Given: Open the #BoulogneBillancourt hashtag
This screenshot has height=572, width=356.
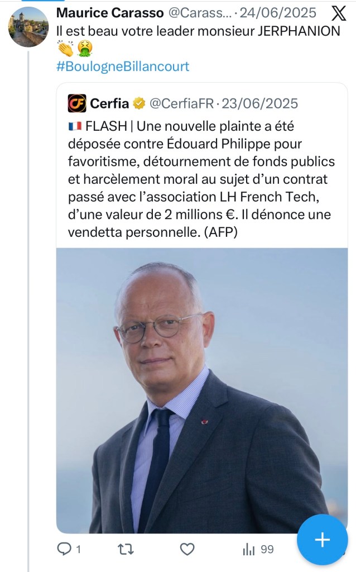Looking at the screenshot, I should tap(123, 66).
